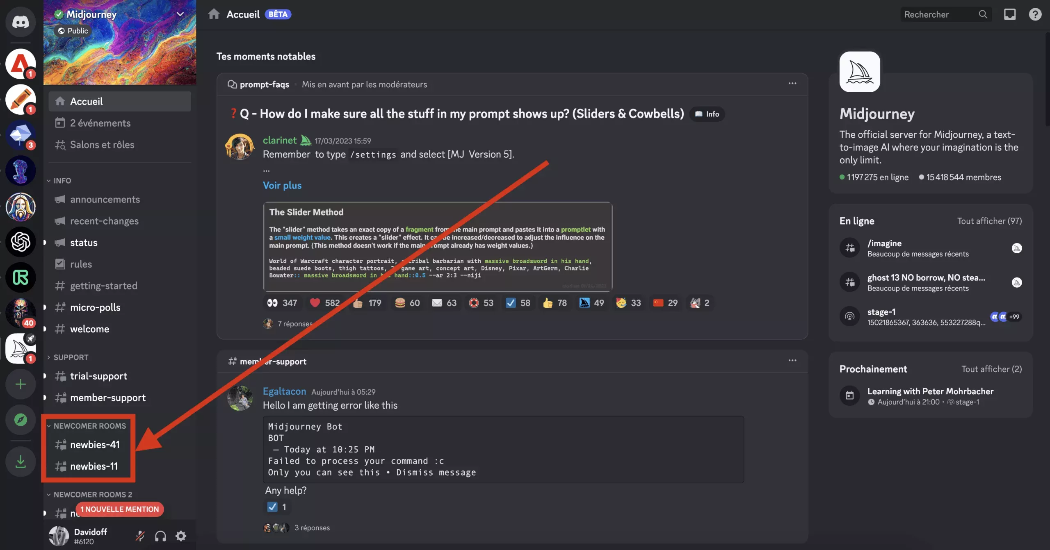Click the burger reaction showing 60
1050x550 pixels.
(x=407, y=303)
